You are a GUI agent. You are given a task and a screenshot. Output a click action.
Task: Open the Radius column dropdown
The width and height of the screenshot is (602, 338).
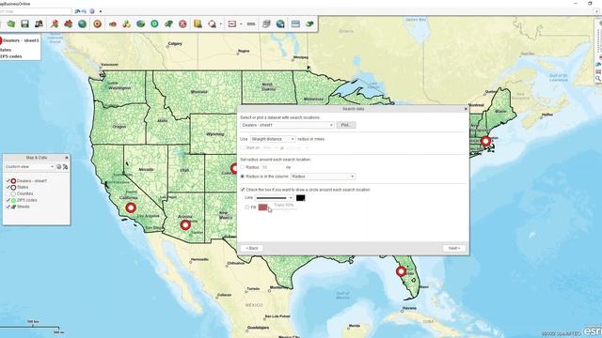(x=323, y=177)
